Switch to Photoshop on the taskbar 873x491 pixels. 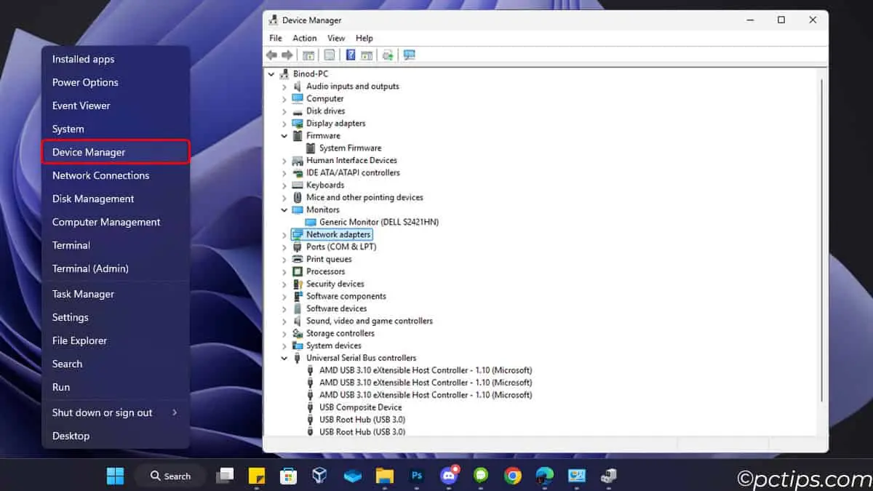click(417, 476)
